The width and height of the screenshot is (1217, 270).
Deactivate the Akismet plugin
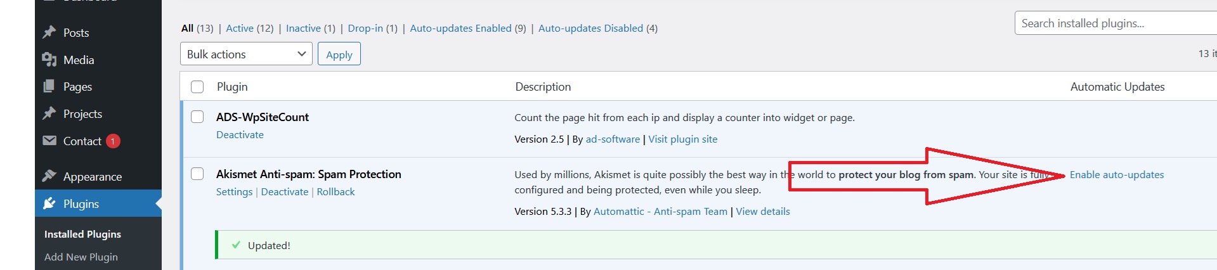pyautogui.click(x=285, y=191)
